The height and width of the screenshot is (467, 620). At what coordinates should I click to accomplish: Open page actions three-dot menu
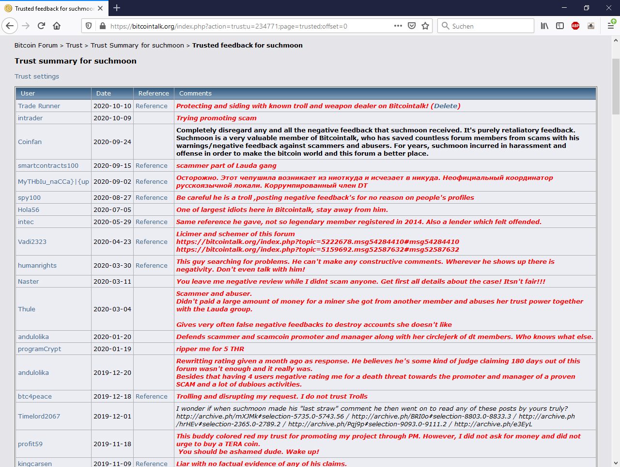click(x=398, y=26)
